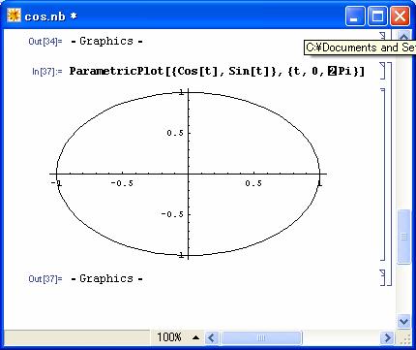Select the In[37] input cell bracket
This screenshot has height=350, width=416.
point(383,71)
